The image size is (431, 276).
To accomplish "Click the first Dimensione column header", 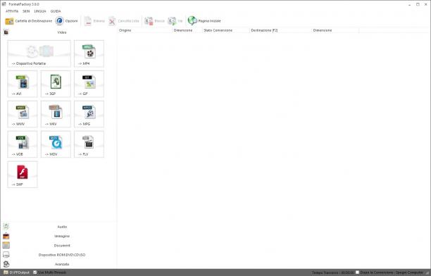I will pyautogui.click(x=187, y=30).
